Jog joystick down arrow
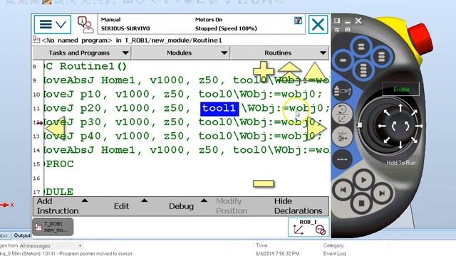This screenshot has width=456, height=256. (x=400, y=144)
